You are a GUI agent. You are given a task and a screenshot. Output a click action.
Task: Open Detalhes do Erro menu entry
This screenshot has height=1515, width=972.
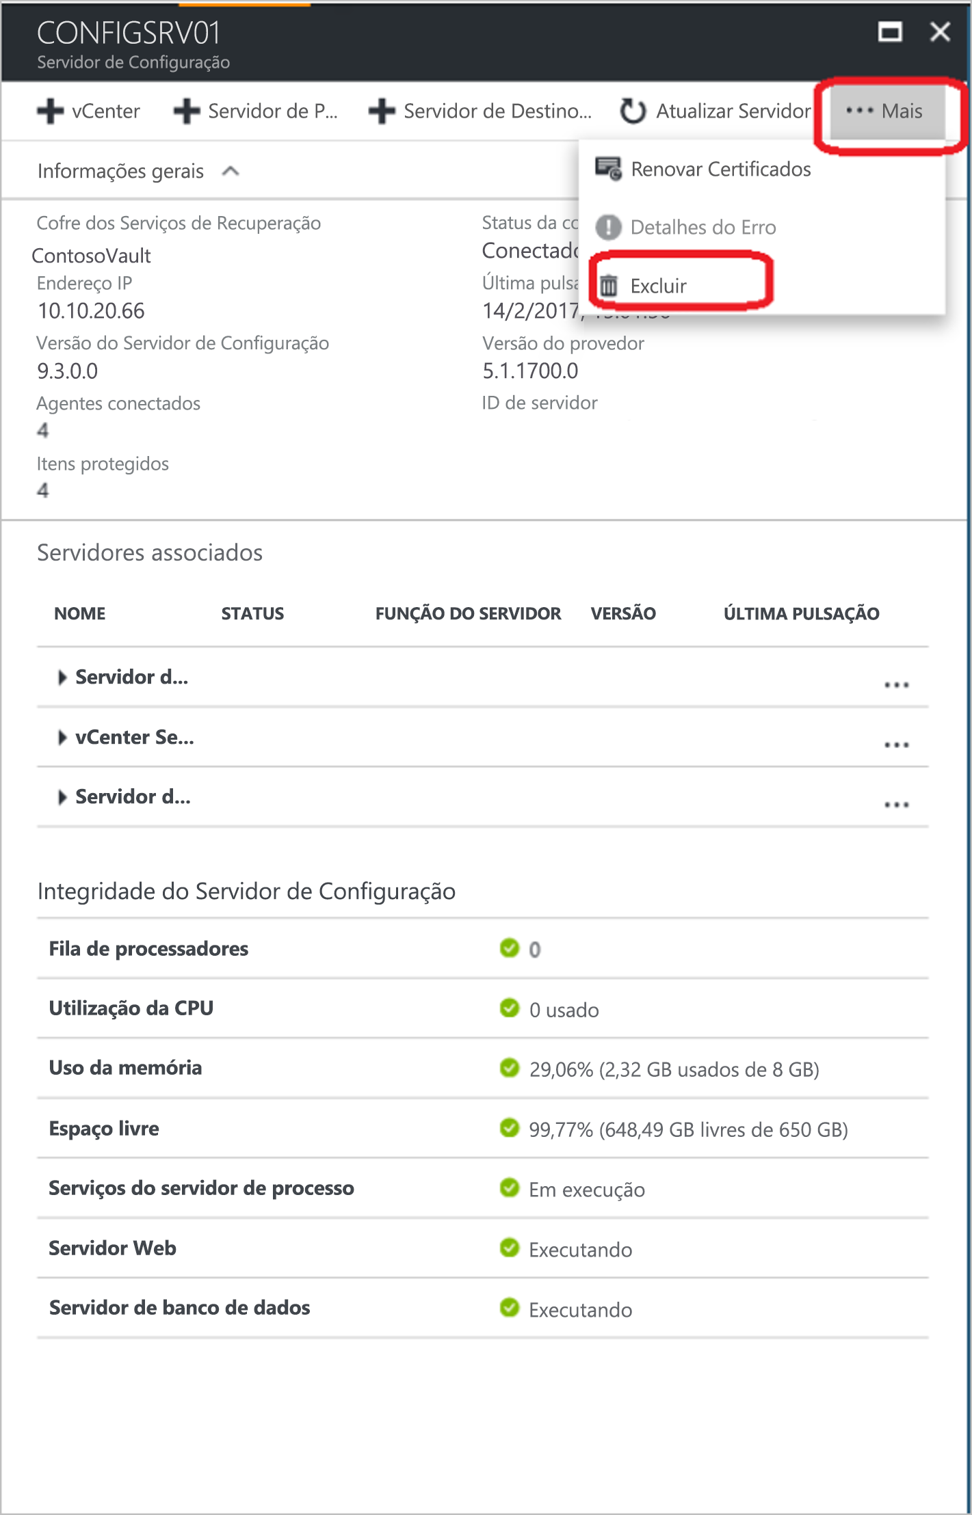click(x=703, y=227)
